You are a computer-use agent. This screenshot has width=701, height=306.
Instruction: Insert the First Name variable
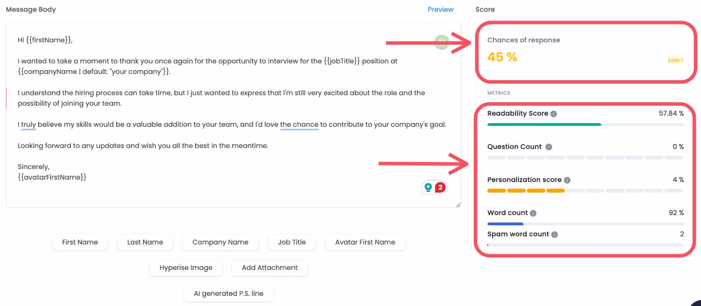80,242
